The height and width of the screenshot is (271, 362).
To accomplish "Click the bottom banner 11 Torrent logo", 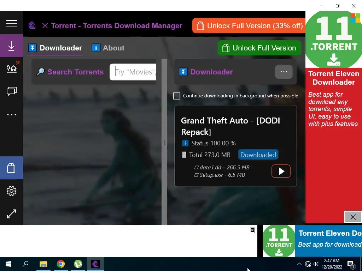I will point(279,241).
